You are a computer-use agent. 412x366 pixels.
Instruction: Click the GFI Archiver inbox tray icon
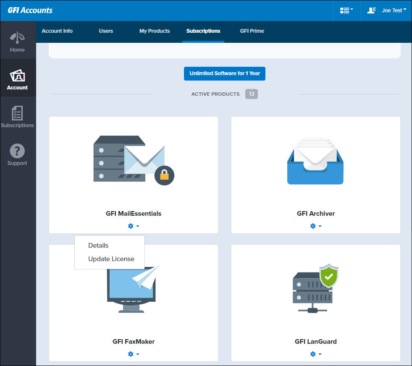[315, 162]
